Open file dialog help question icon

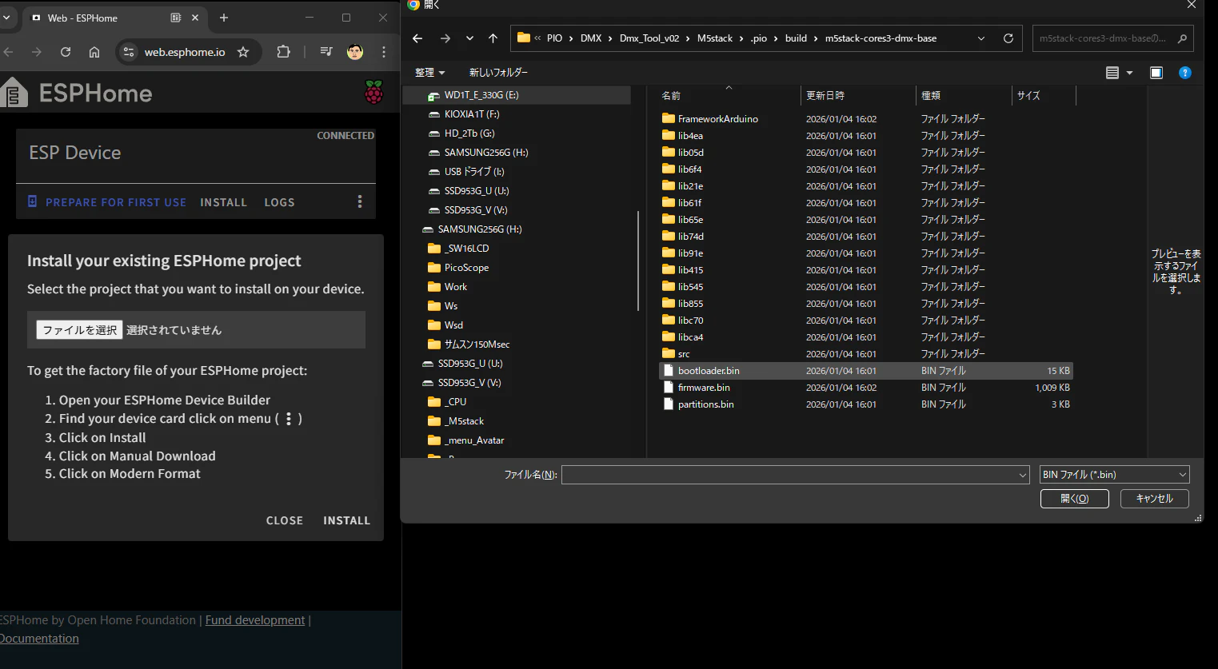[x=1185, y=73]
